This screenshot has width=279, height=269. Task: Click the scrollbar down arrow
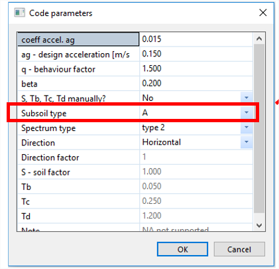pyautogui.click(x=259, y=225)
